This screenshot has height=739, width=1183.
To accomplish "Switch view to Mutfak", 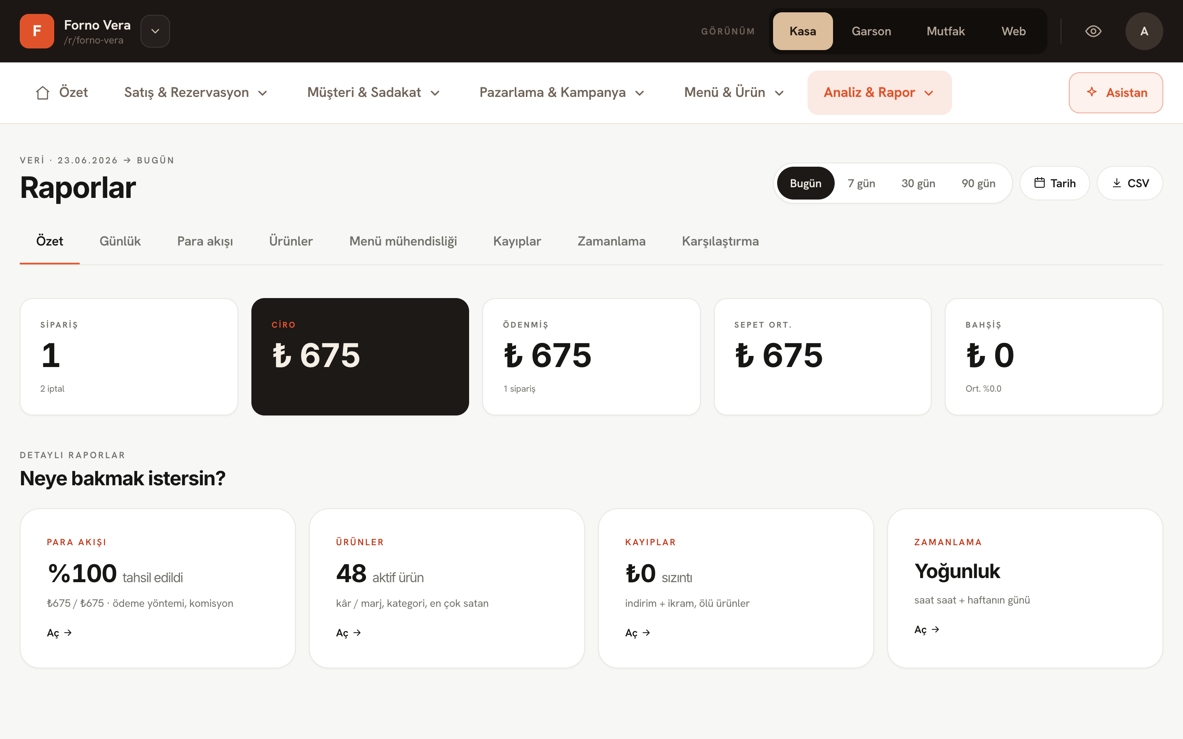I will [946, 31].
